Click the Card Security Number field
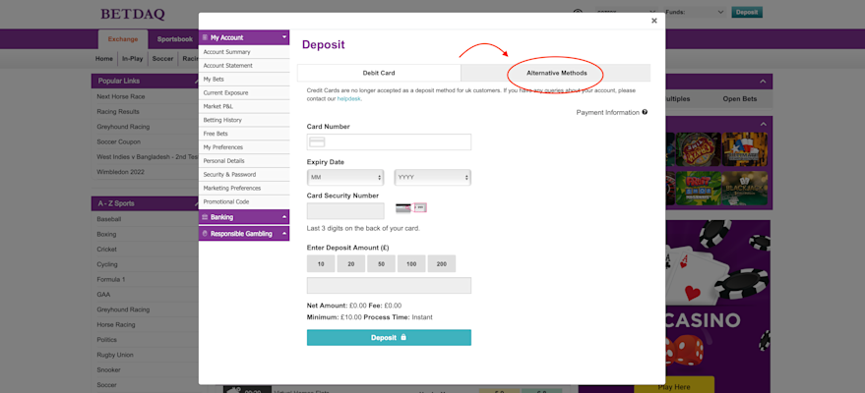Screen dimensions: 865x393 345,211
